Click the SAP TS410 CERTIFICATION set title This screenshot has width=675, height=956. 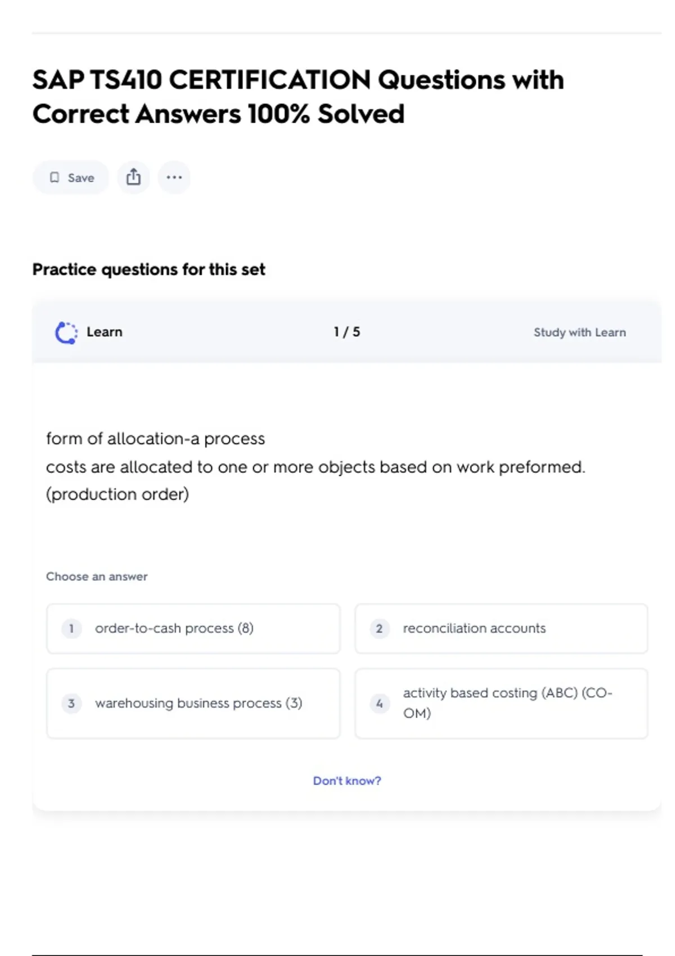pyautogui.click(x=298, y=97)
